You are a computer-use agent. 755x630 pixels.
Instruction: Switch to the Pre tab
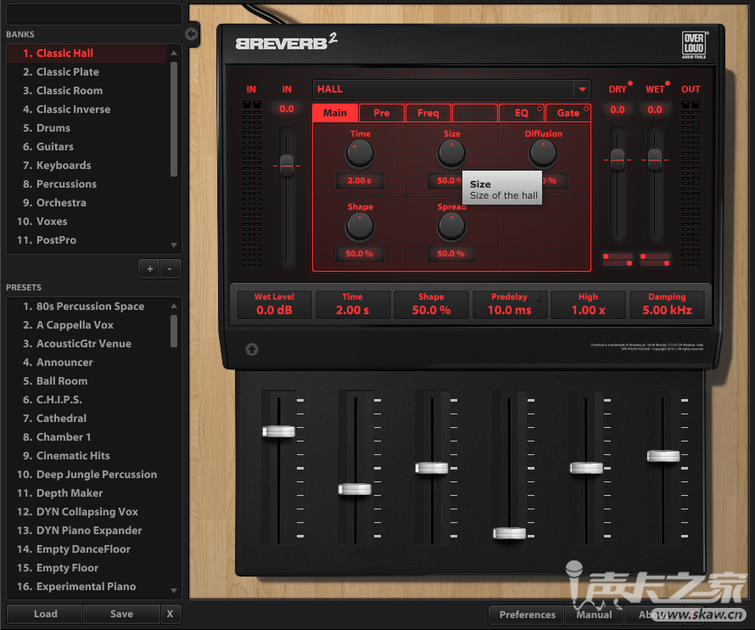[382, 113]
